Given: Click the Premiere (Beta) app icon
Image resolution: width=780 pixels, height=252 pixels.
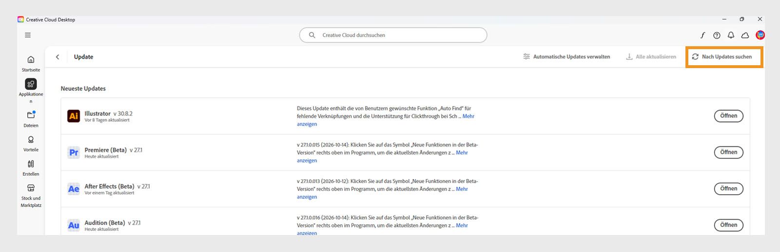Looking at the screenshot, I should click(x=74, y=152).
